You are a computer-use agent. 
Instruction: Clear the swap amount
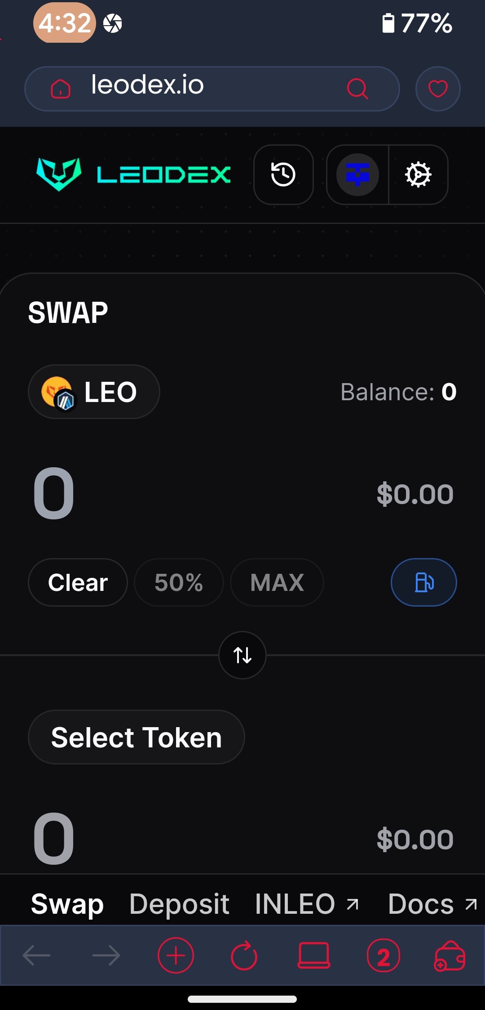click(78, 582)
